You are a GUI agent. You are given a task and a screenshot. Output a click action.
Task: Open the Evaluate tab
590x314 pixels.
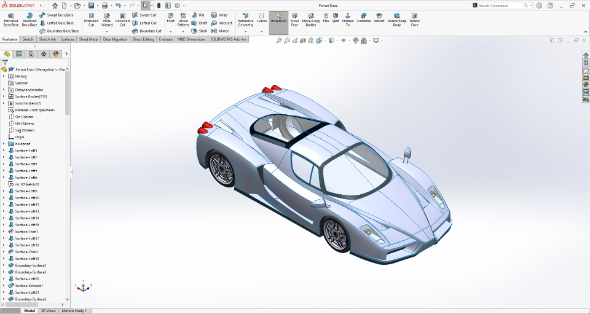click(166, 39)
